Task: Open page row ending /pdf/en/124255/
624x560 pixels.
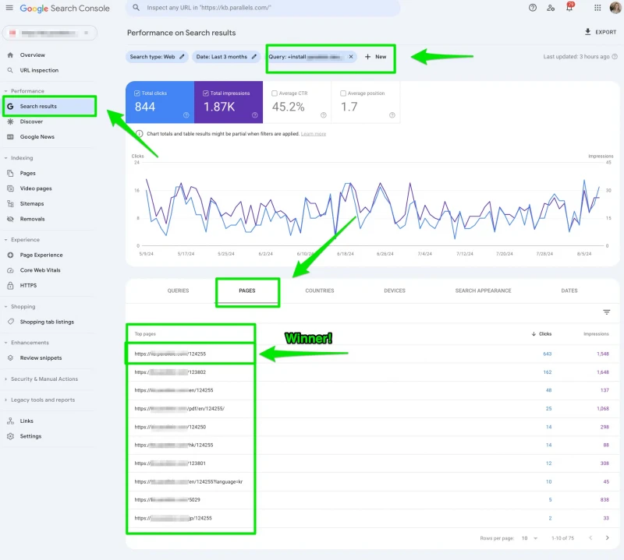Action: (179, 409)
